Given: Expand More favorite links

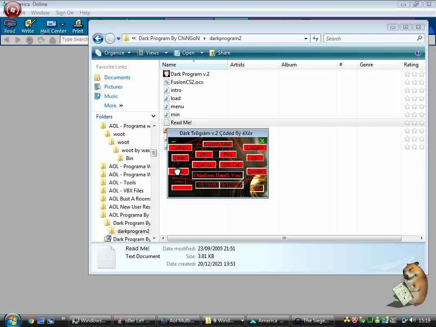Looking at the screenshot, I should point(113,106).
